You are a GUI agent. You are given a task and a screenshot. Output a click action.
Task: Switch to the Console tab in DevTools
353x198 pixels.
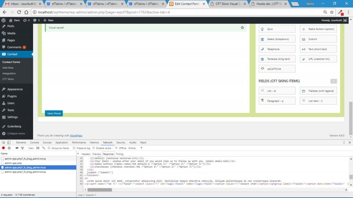point(34,142)
